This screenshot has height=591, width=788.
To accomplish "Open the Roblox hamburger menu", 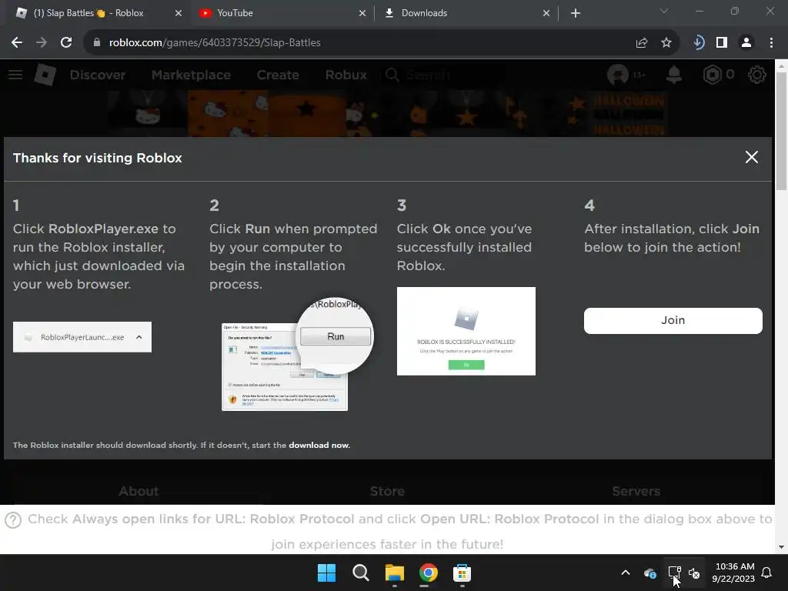I will [x=15, y=75].
